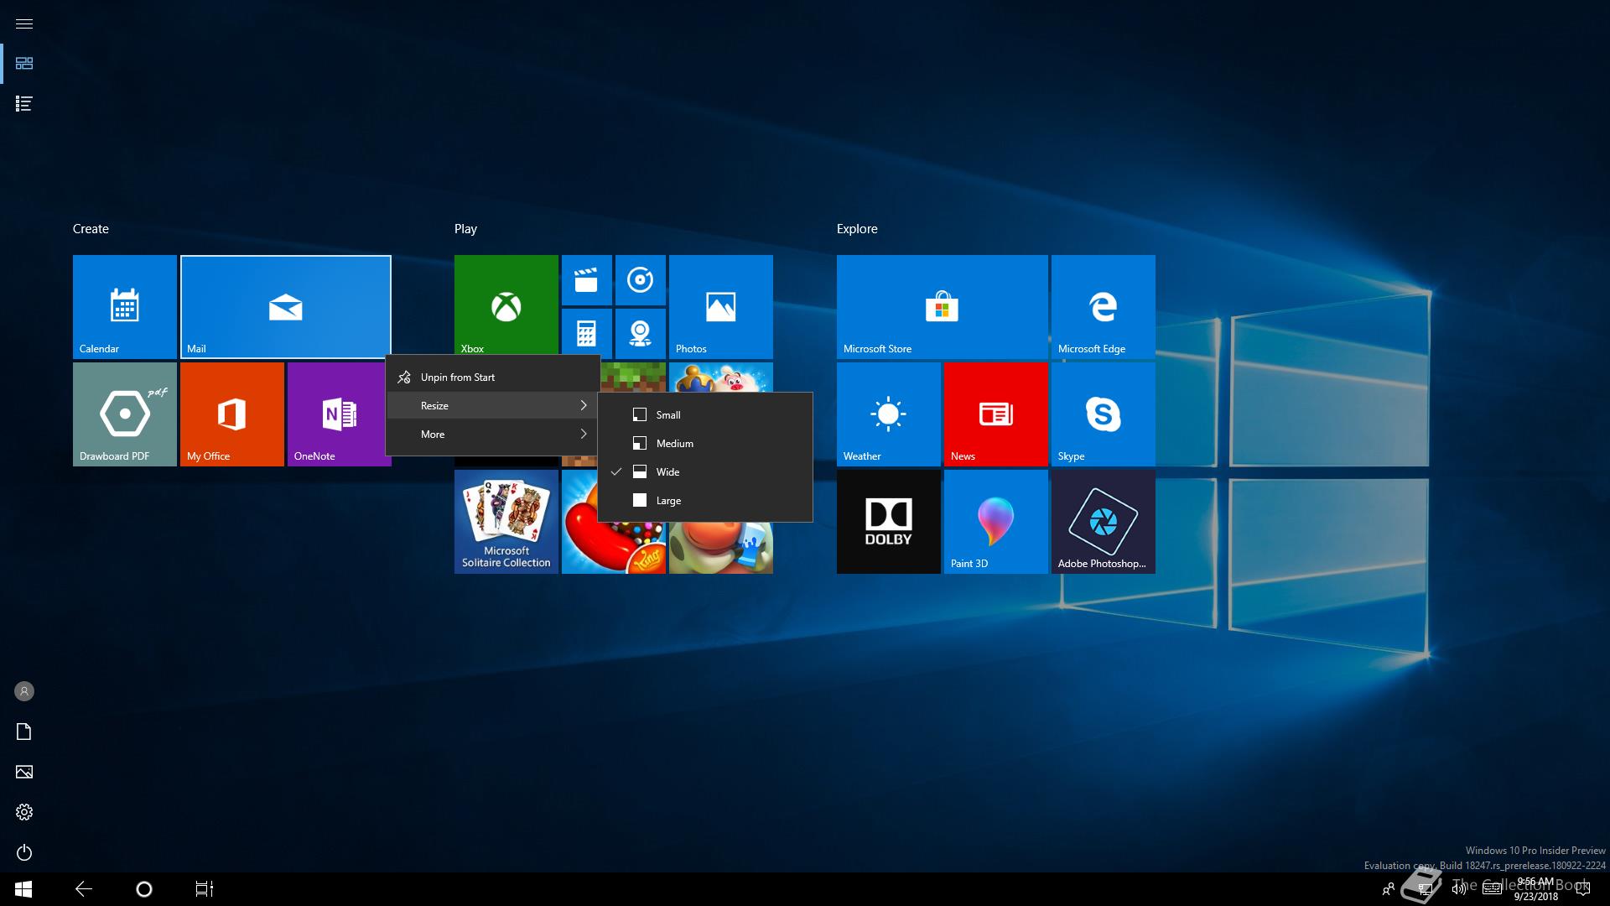This screenshot has height=906, width=1610.
Task: Open the Movies & TV small tile
Action: click(586, 280)
